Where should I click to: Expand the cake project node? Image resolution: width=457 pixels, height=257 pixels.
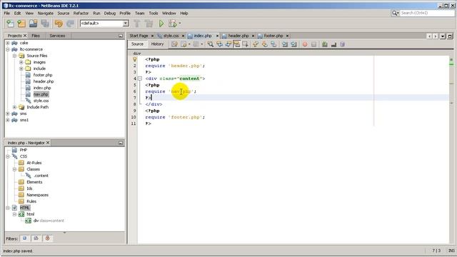[x=8, y=43]
